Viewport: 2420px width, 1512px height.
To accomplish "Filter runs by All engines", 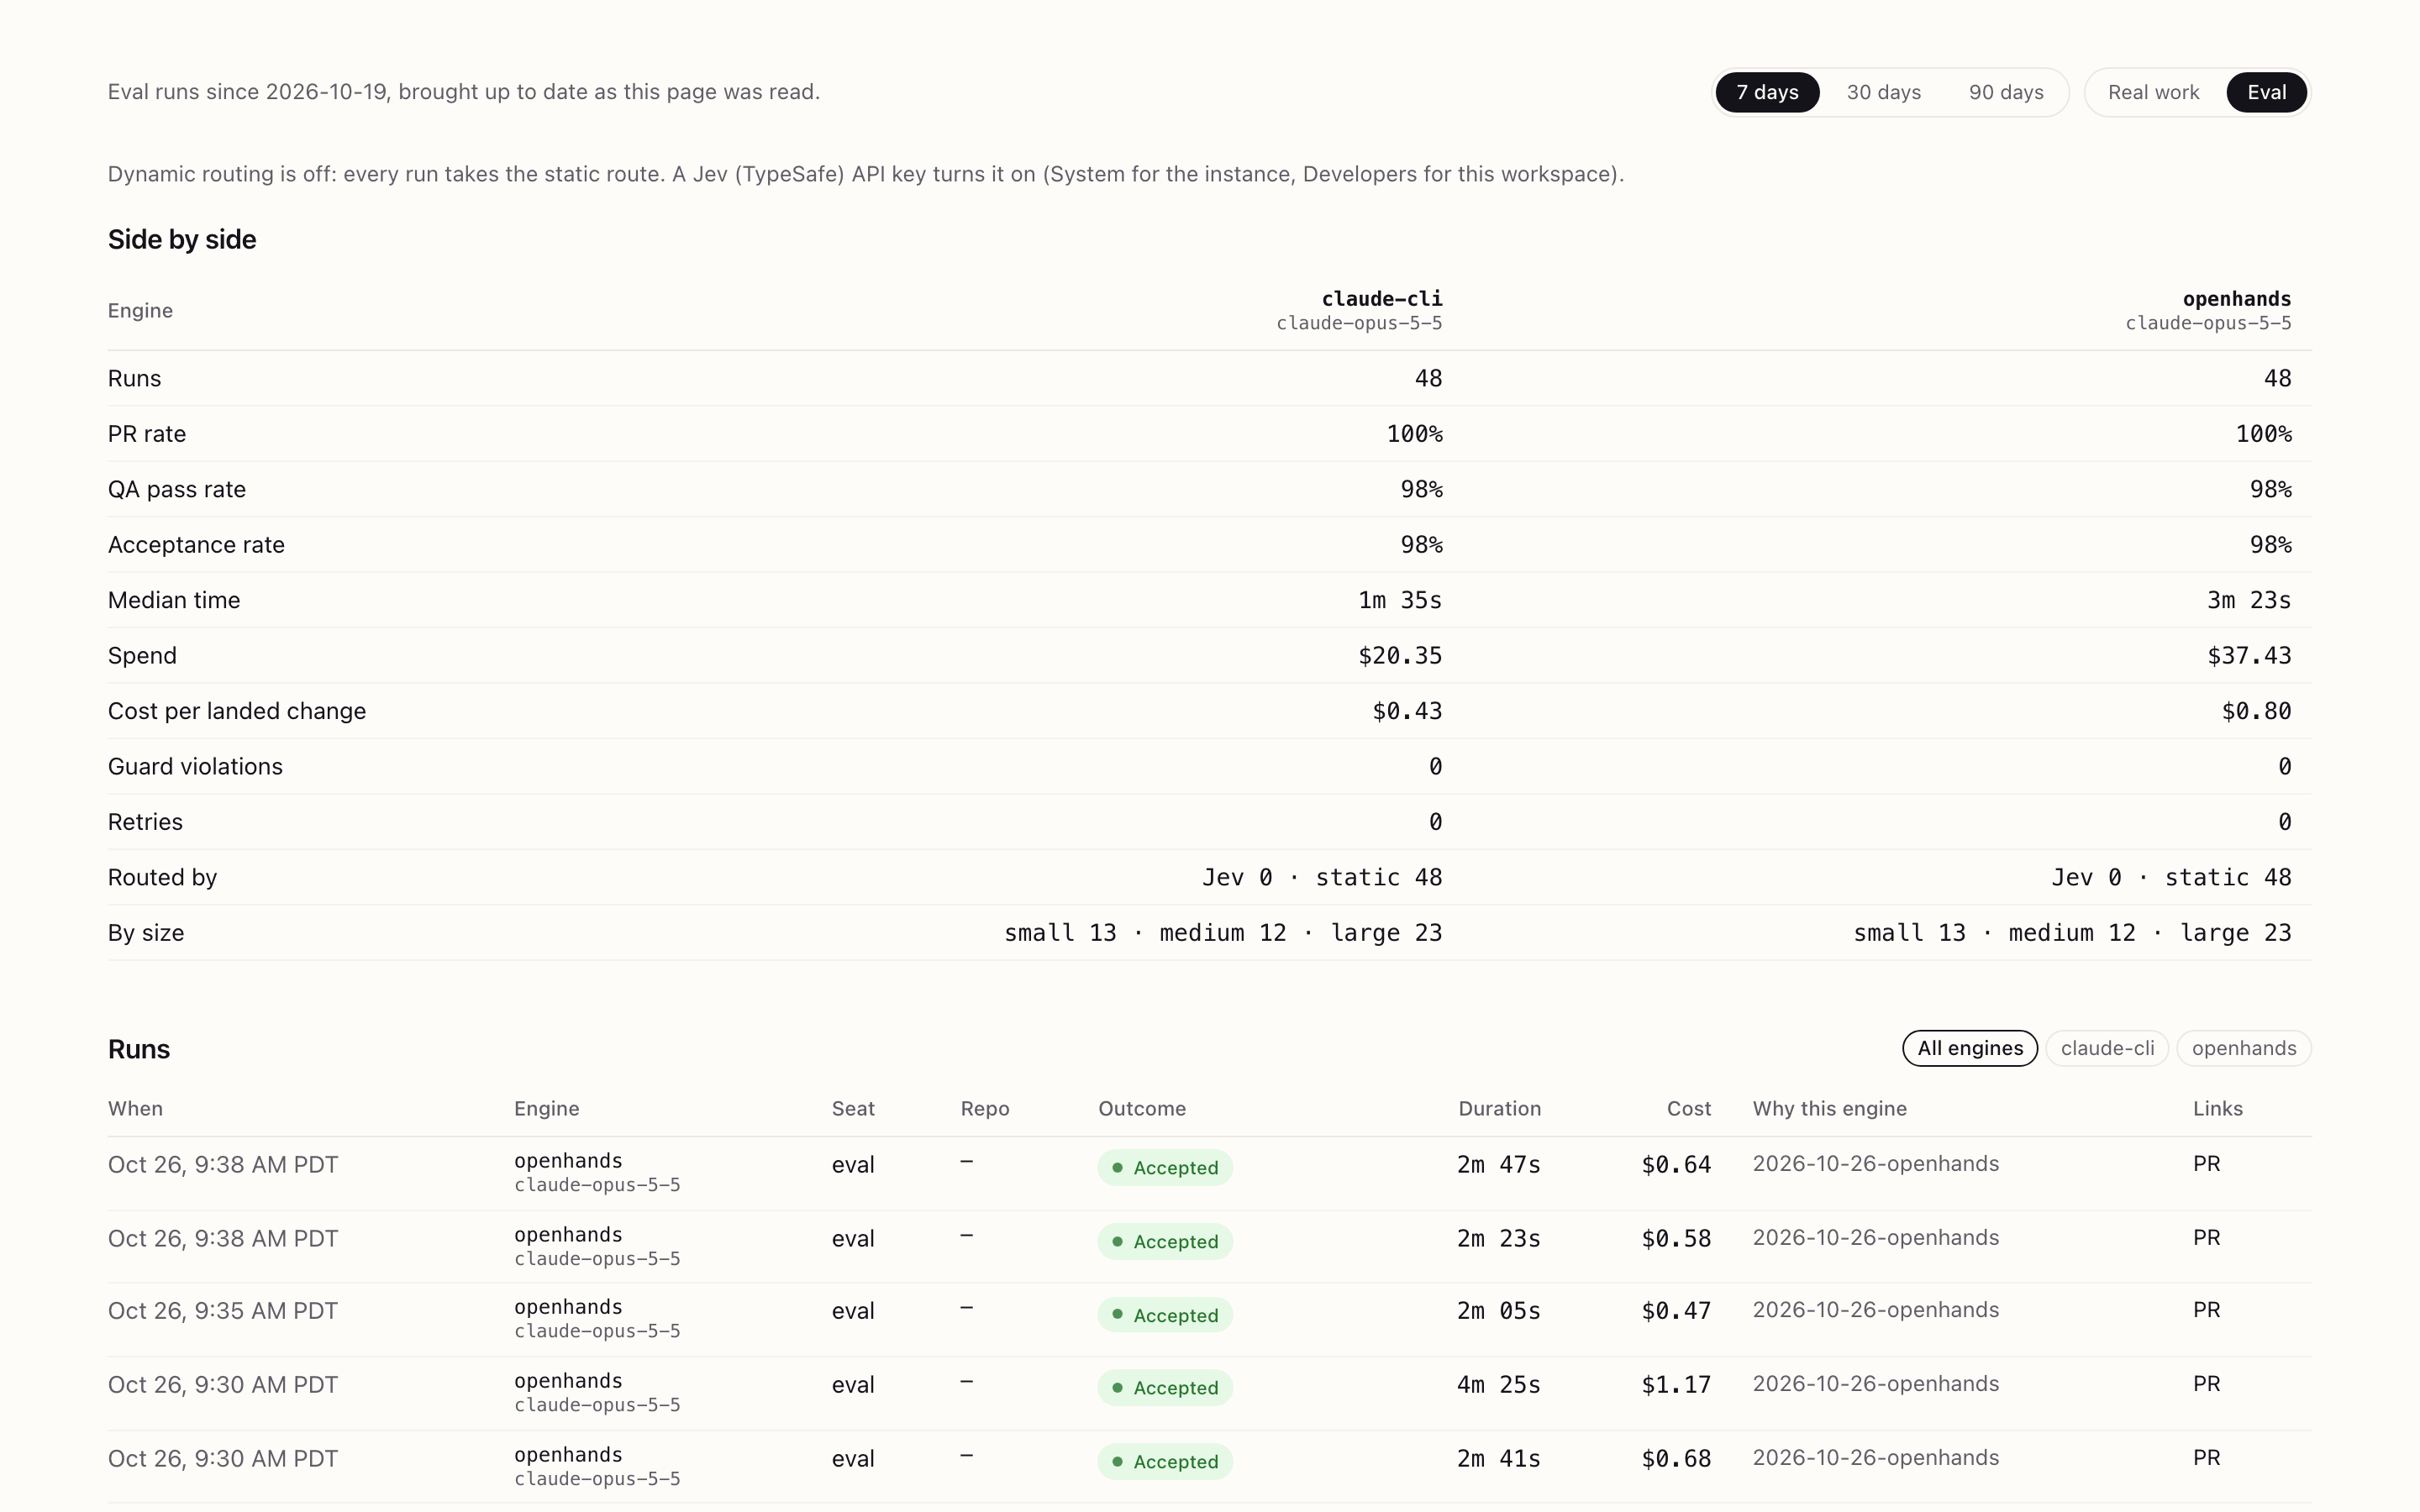I will [1970, 1048].
